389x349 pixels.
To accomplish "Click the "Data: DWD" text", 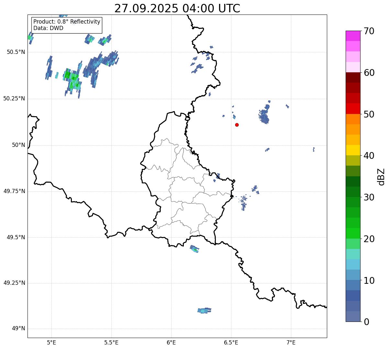I will click(x=48, y=28).
